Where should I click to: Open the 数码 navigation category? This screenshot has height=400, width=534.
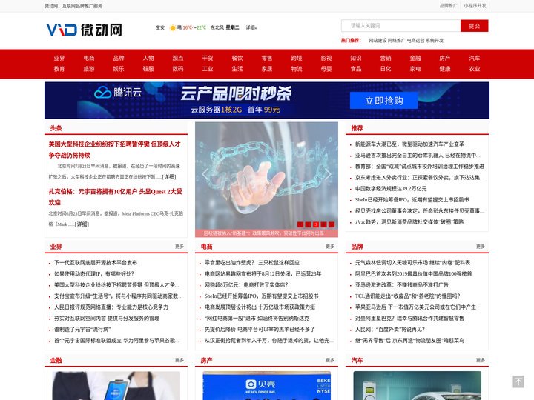178,69
